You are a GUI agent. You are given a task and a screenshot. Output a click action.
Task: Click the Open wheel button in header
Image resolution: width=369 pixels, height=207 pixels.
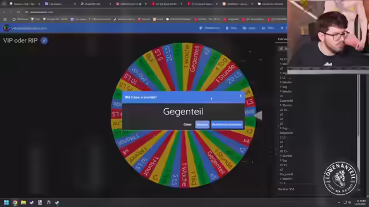(249, 28)
